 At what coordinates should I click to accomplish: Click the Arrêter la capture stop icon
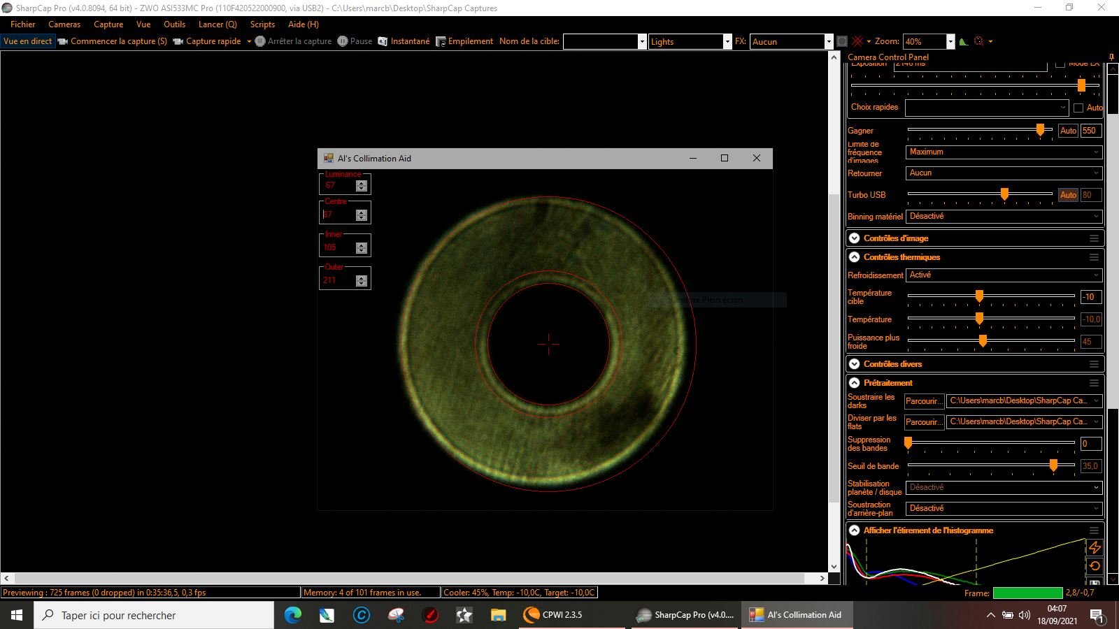click(x=260, y=41)
